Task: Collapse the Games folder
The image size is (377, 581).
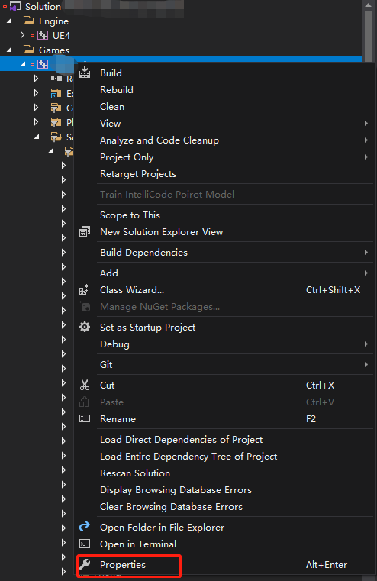Action: [x=9, y=50]
